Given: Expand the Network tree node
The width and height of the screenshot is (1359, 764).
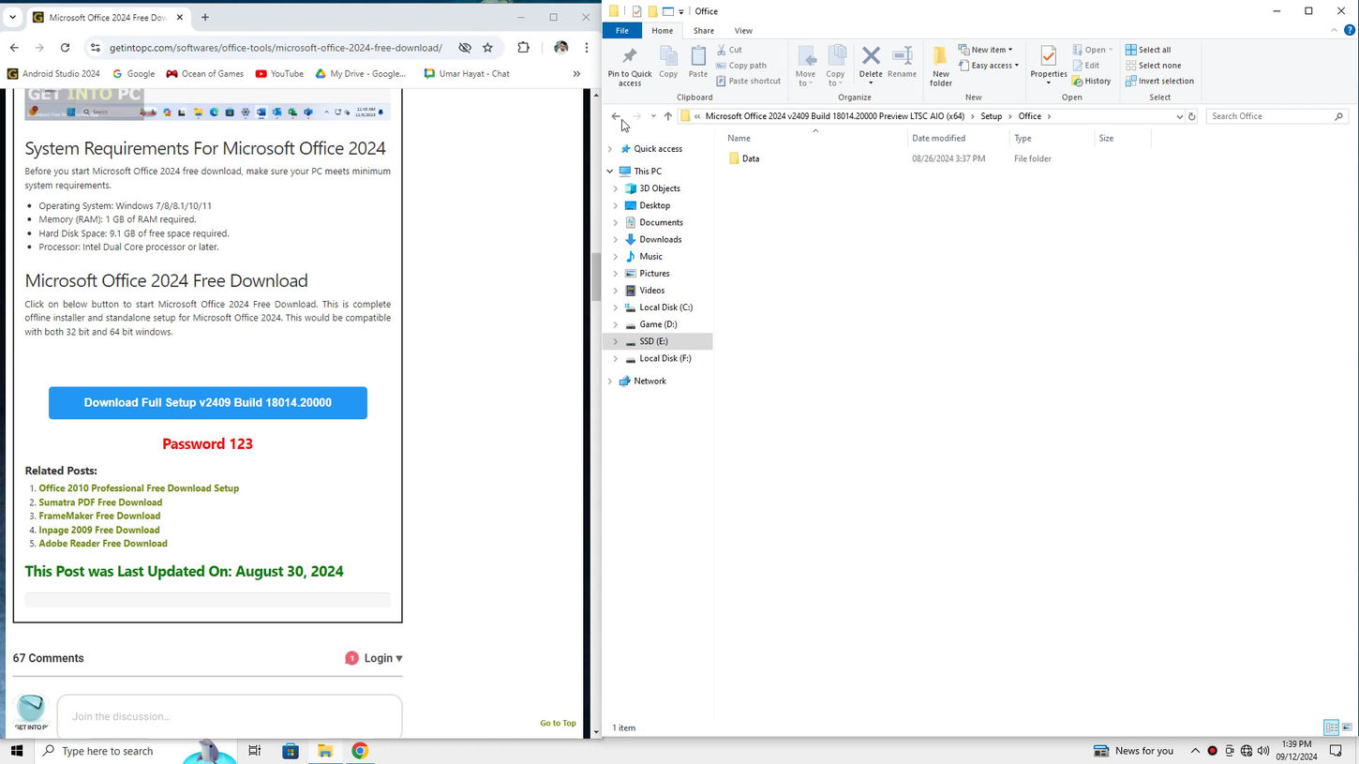Looking at the screenshot, I should tap(610, 382).
